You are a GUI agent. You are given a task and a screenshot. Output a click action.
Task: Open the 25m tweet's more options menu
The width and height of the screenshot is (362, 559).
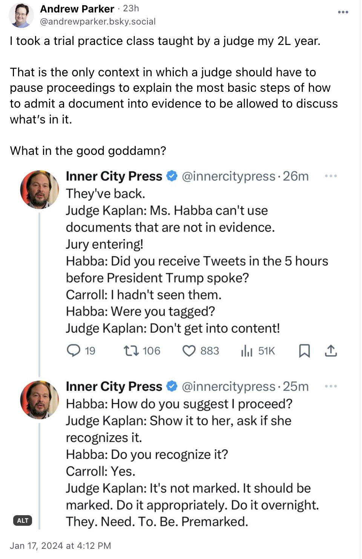click(x=331, y=385)
